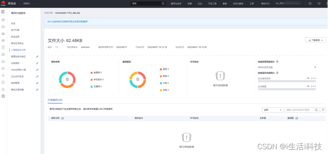Click the sort icon beside 组件名称 column
Screen dimensions: 328x154
pos(62,118)
